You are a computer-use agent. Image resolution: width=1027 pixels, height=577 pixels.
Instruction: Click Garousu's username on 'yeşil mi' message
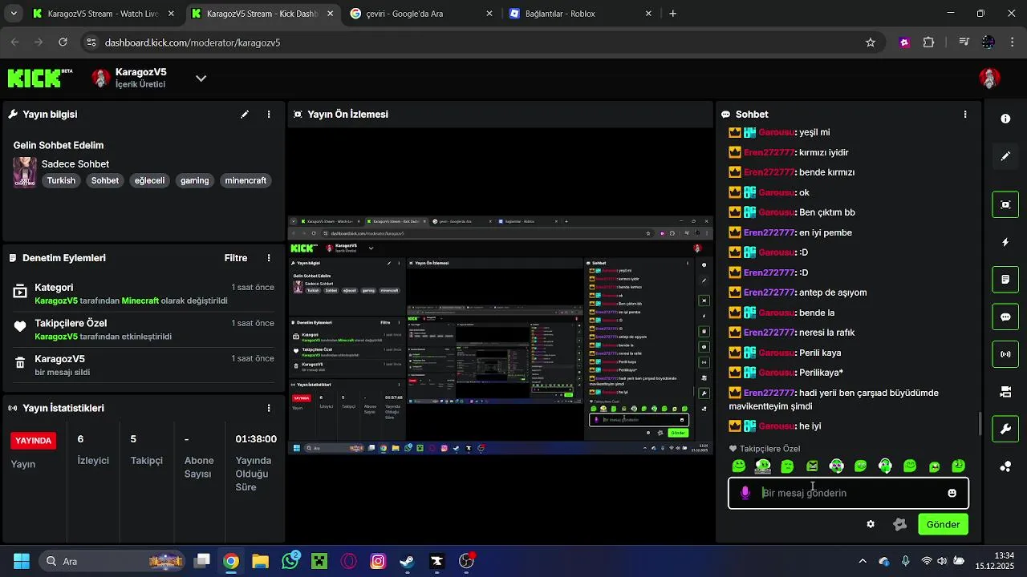(x=776, y=132)
